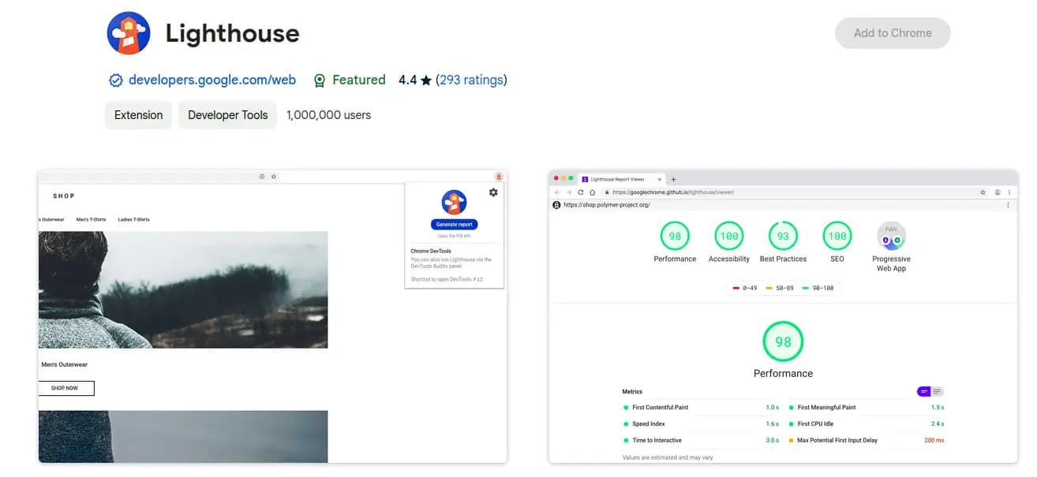Click Ladies T-Shirts tab in first screenshot
1037x477 pixels.
coord(134,219)
